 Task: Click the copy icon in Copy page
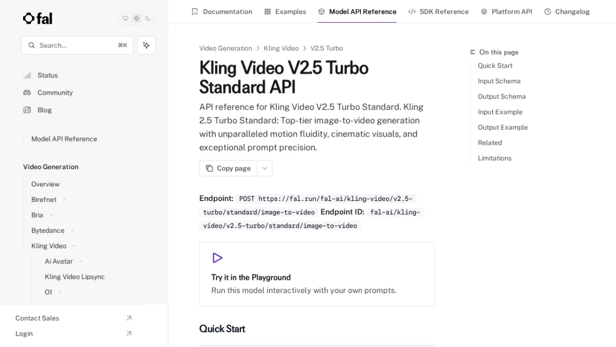(x=209, y=168)
